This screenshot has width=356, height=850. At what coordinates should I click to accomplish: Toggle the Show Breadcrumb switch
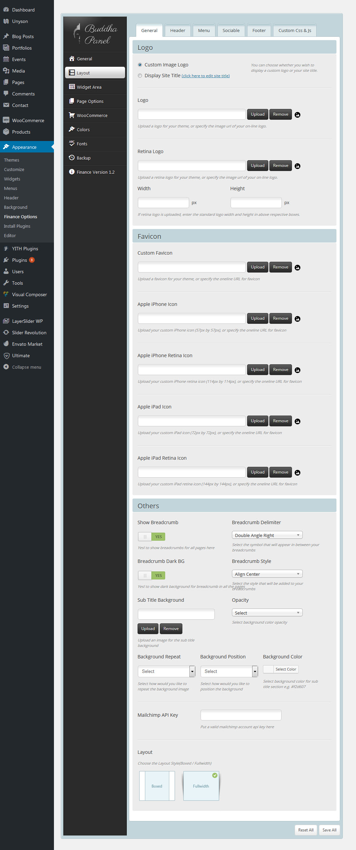pos(151,536)
